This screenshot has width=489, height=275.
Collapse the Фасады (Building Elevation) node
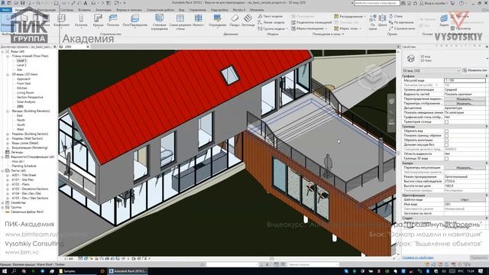click(8, 111)
